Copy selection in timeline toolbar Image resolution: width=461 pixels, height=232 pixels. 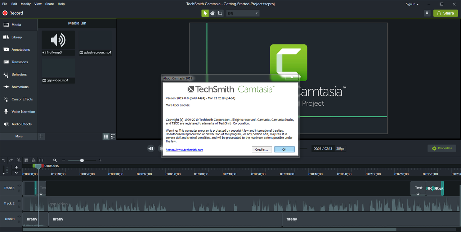click(x=26, y=160)
